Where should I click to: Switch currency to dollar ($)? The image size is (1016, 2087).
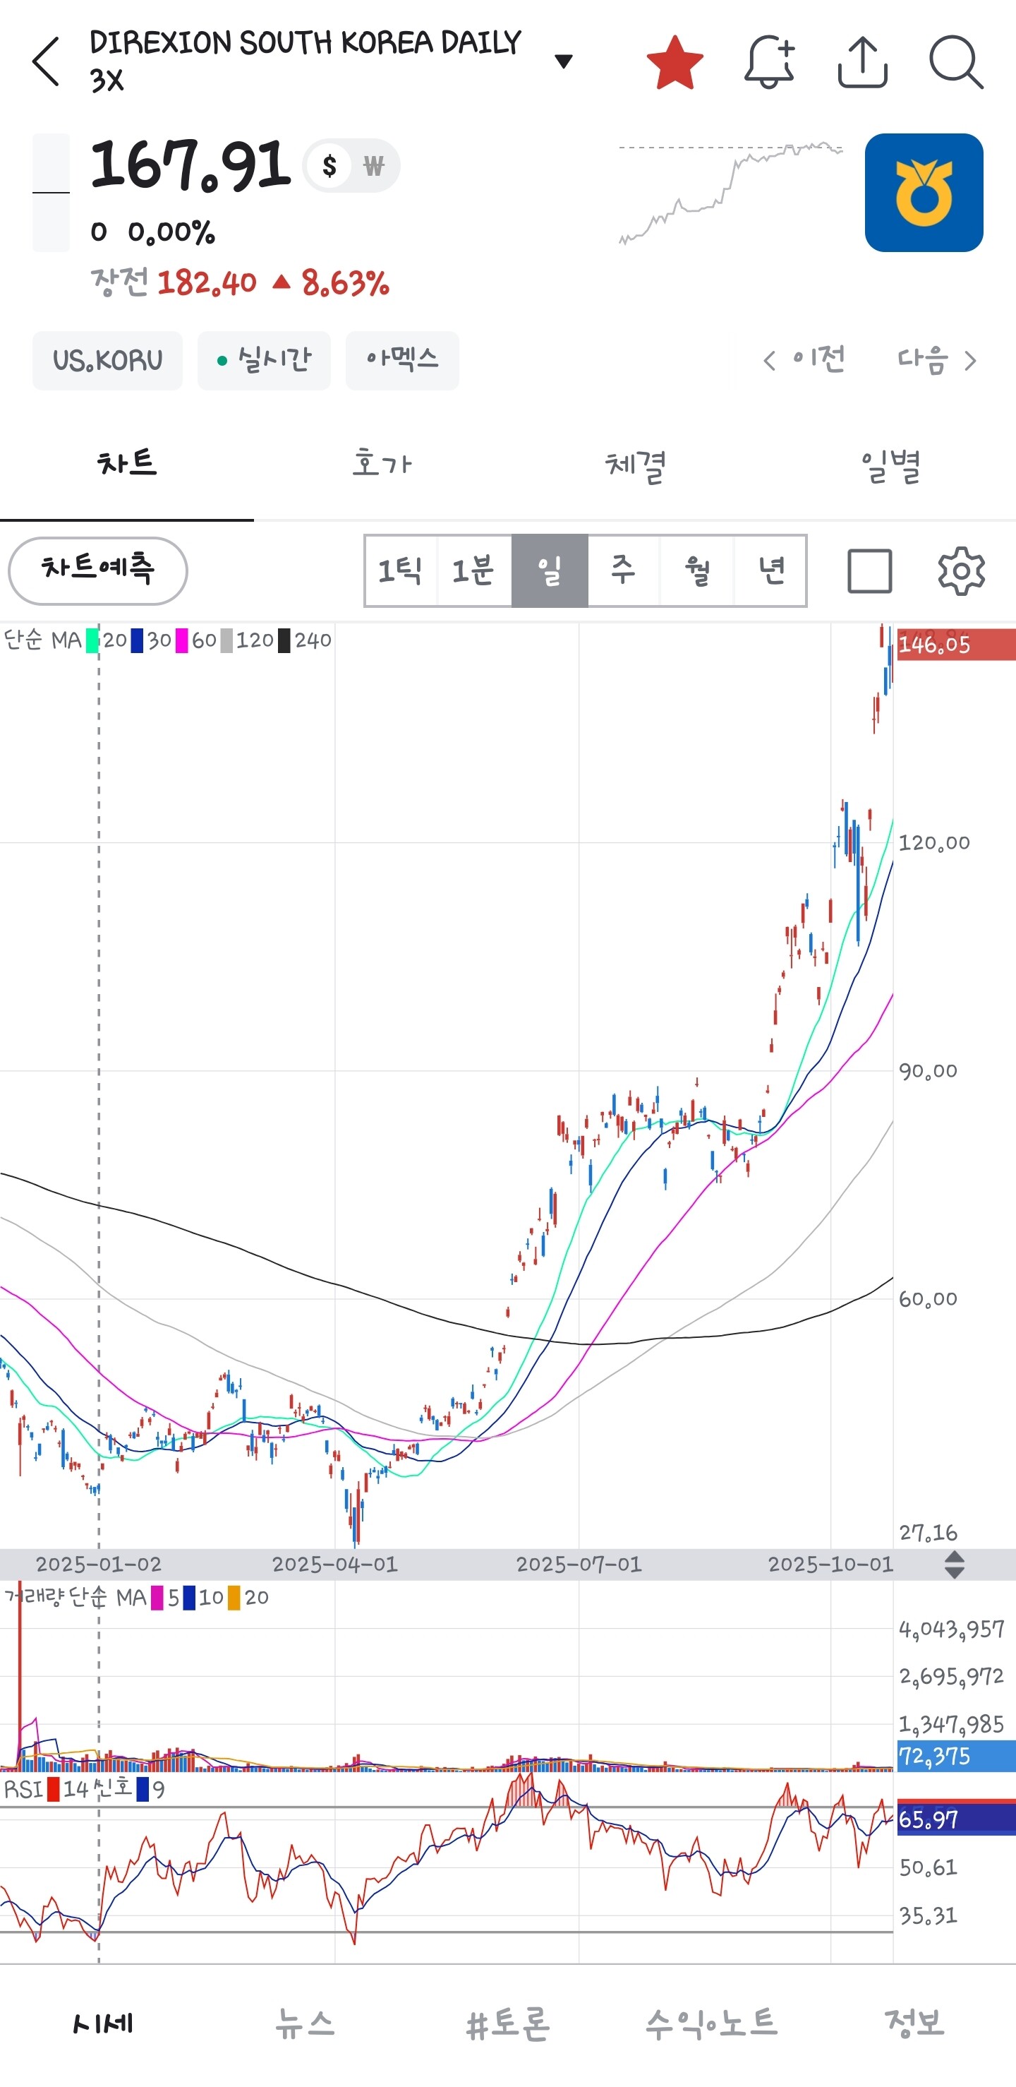click(329, 166)
